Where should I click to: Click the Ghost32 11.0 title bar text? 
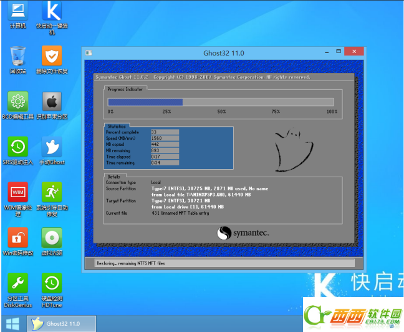224,53
